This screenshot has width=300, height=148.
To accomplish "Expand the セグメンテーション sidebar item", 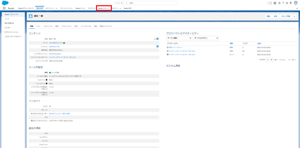I will (3, 32).
